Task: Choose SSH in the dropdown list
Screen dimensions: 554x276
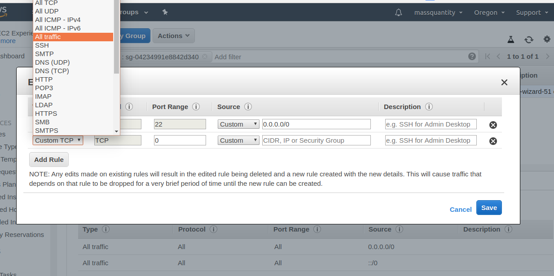Action: click(x=42, y=45)
